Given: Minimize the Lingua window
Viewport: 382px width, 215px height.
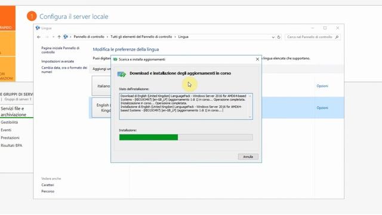Looking at the screenshot, I should pos(313,28).
